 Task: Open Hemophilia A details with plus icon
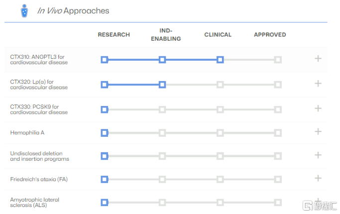318,131
